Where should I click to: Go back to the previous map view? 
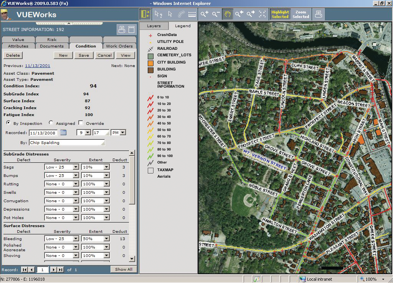click(x=239, y=14)
